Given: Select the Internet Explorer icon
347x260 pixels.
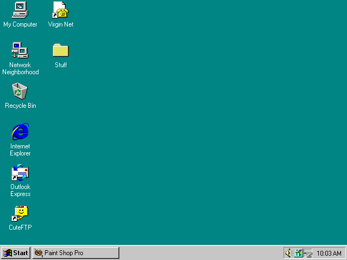Looking at the screenshot, I should click(x=20, y=132).
